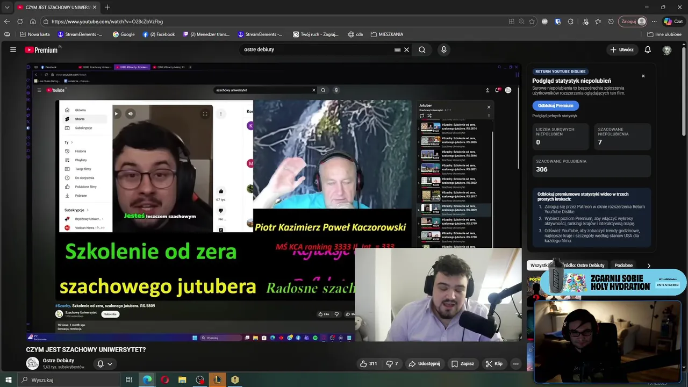Select the Podobne filter chip

623,266
